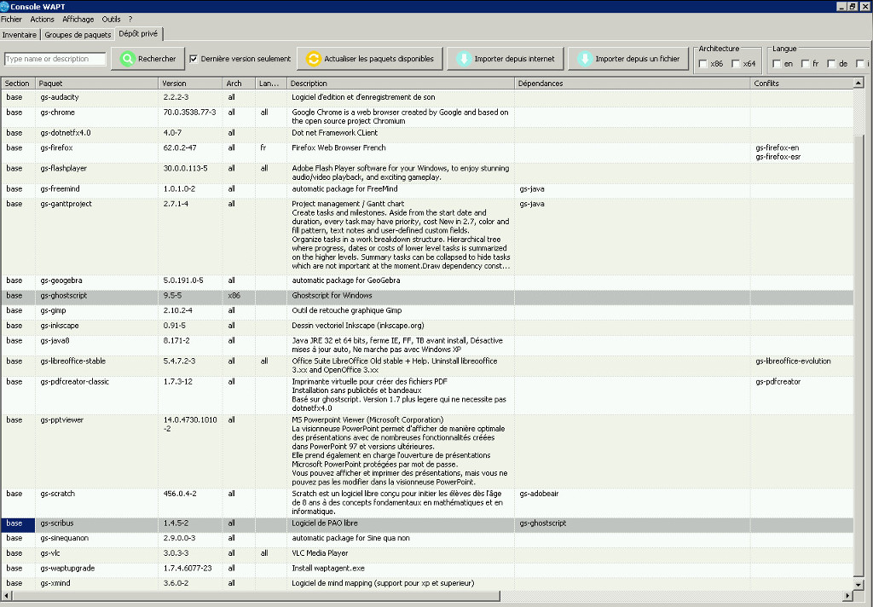Open the Affichage menu

click(x=78, y=20)
